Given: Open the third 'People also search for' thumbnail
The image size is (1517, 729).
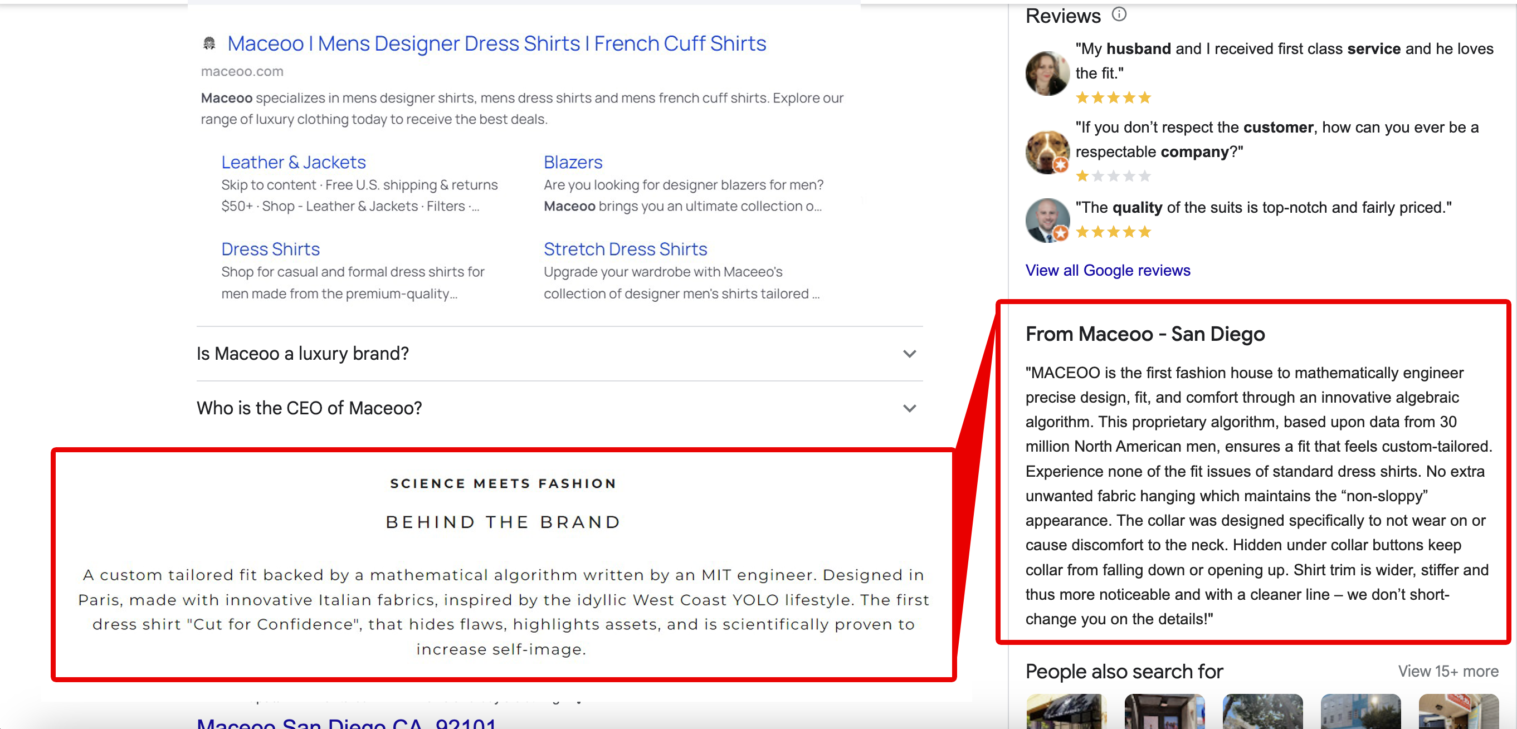Looking at the screenshot, I should click(1262, 711).
